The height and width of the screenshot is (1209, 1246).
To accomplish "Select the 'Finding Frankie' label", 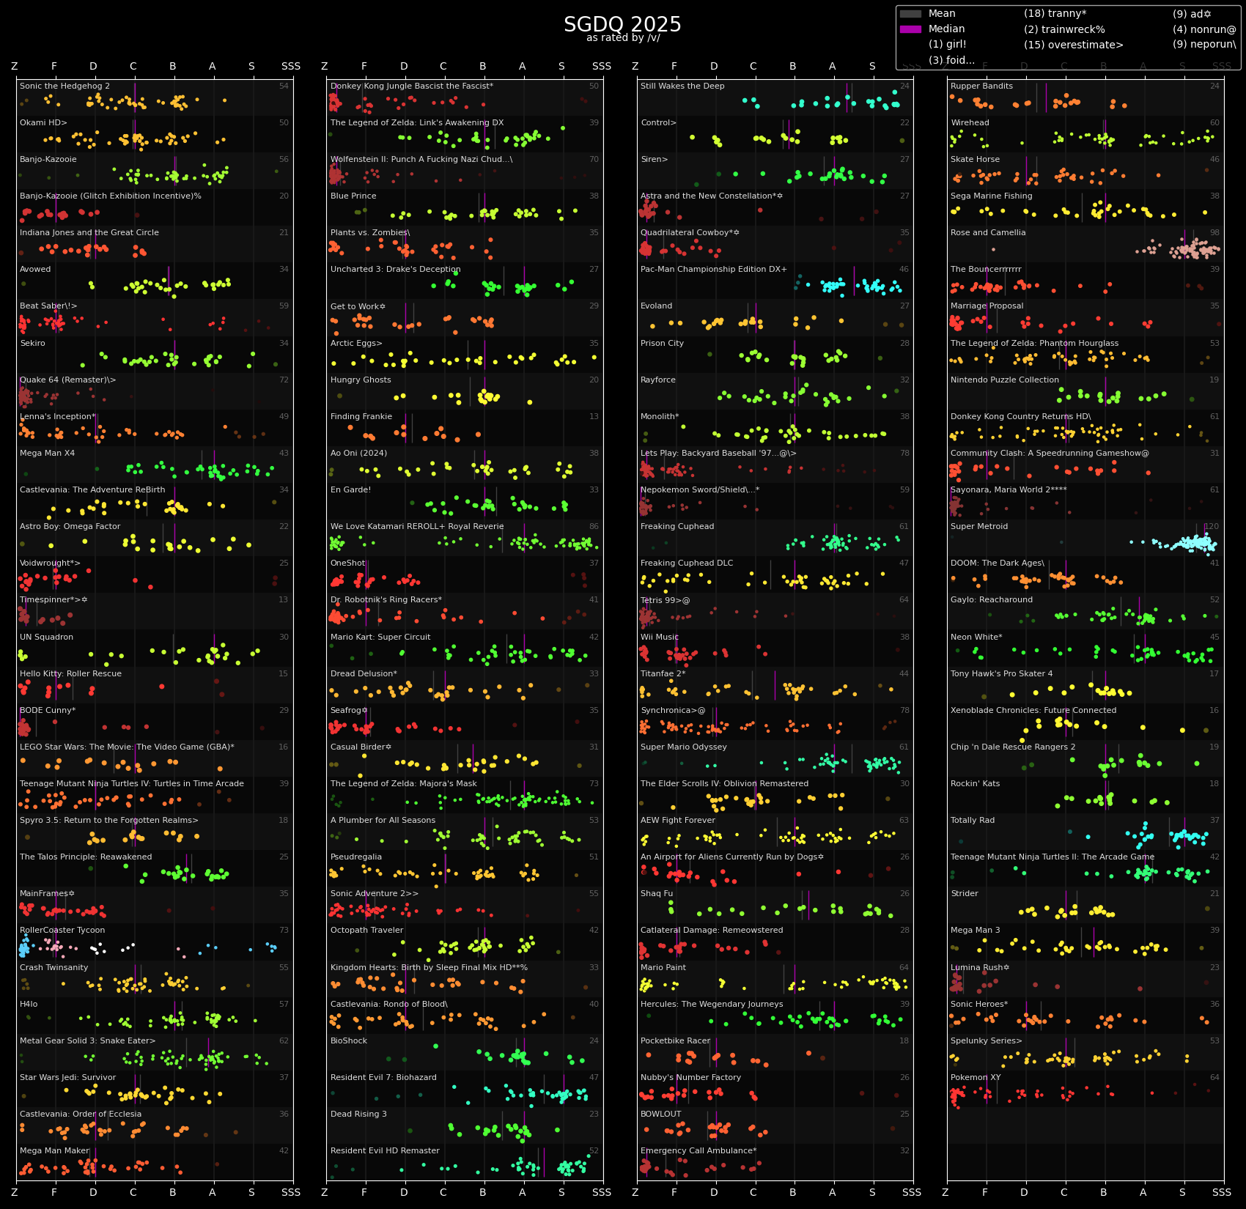I will 361,417.
